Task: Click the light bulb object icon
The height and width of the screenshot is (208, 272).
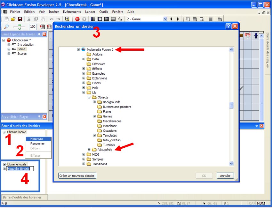Action: tap(248, 35)
